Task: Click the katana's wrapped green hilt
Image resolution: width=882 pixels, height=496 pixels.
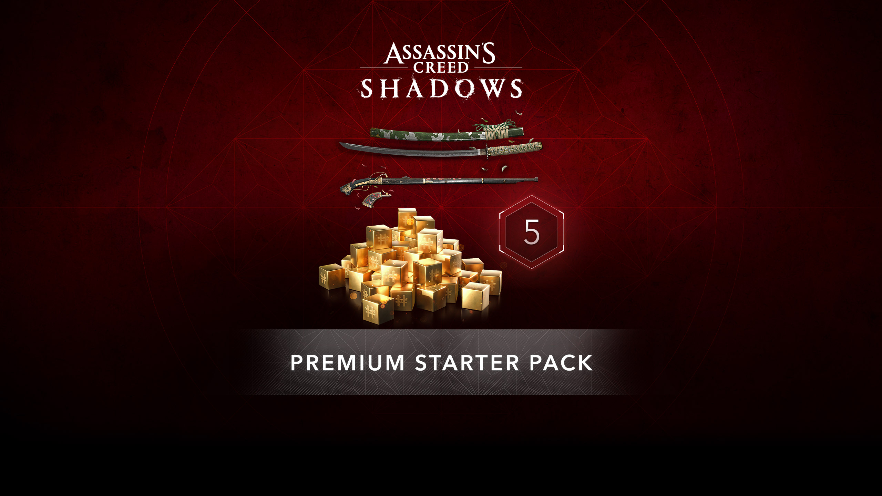Action: click(x=515, y=149)
